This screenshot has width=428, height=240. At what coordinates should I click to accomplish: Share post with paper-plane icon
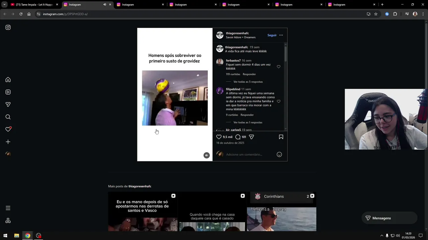click(x=251, y=137)
